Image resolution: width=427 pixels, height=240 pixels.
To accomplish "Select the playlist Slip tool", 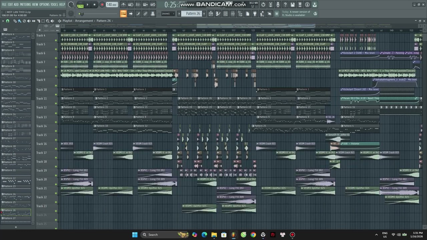I will tap(33, 21).
